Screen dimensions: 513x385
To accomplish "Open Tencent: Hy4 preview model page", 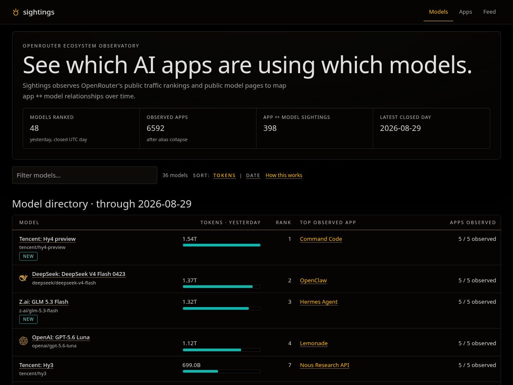I will (x=47, y=239).
